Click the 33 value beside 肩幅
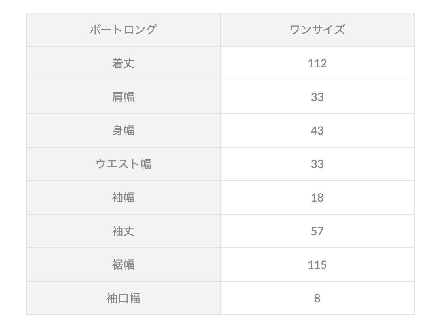434x329 pixels. click(x=317, y=97)
